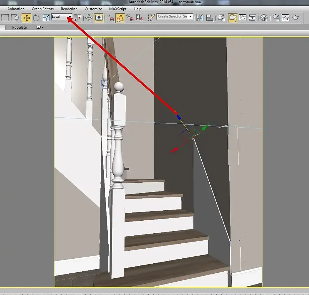Click the red X-axis arrow of the move gizmo
The height and width of the screenshot is (295, 309).
[174, 150]
